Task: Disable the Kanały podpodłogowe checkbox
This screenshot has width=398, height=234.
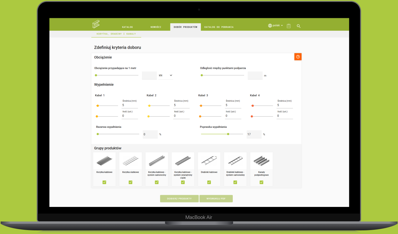Action: click(x=261, y=182)
